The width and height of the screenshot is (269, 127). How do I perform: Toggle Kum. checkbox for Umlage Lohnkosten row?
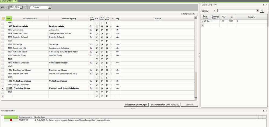tap(97, 85)
